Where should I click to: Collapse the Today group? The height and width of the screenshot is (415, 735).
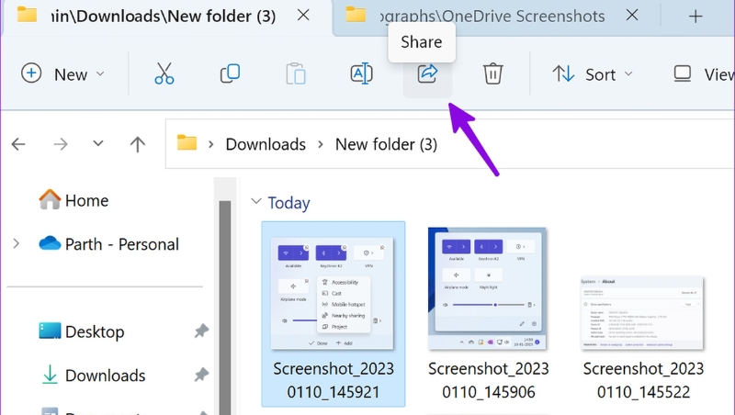coord(256,201)
